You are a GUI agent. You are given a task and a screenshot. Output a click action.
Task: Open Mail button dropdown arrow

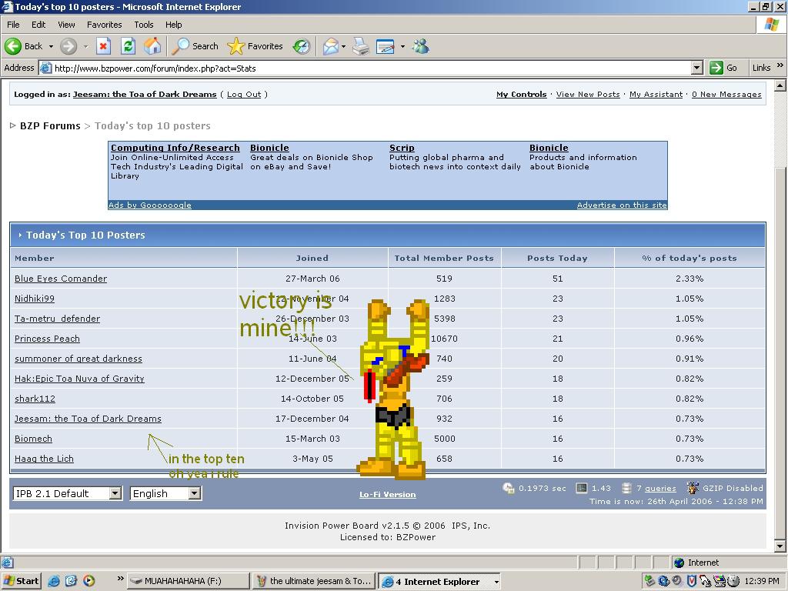pyautogui.click(x=344, y=46)
